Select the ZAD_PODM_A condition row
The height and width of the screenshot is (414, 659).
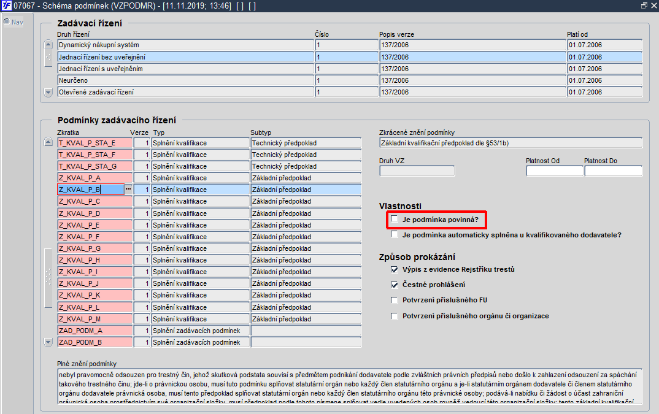coord(209,331)
